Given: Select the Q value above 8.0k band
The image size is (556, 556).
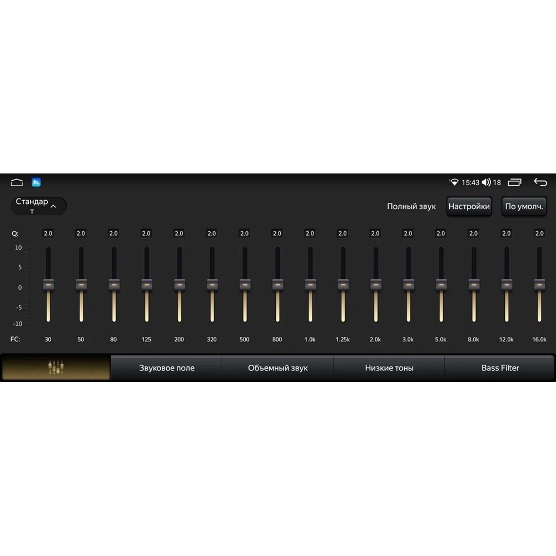Looking at the screenshot, I should tap(473, 234).
